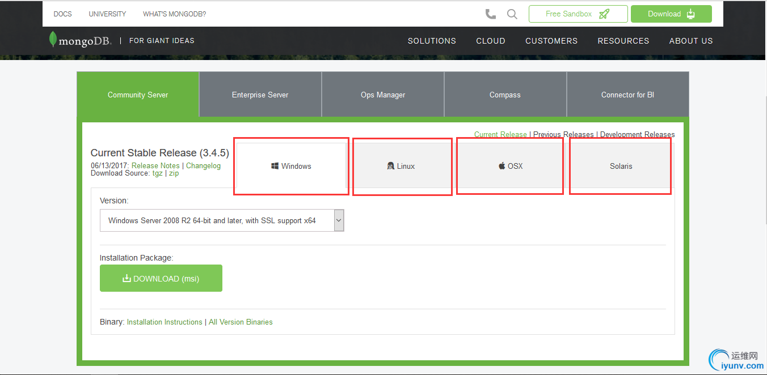Viewport: 767px width, 375px height.
Task: Click the phone contact icon
Action: 491,14
